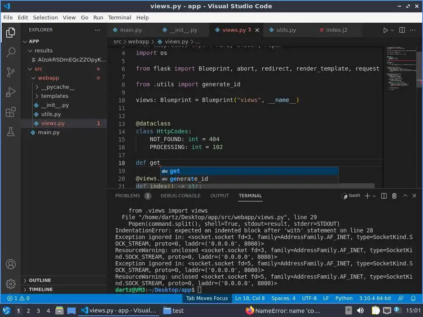The height and width of the screenshot is (317, 423).
Task: Switch to the index.j2 tab
Action: [336, 30]
